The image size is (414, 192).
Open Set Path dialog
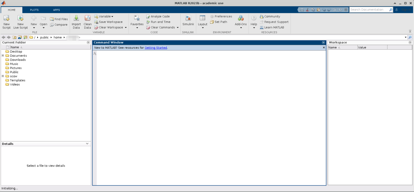[219, 22]
